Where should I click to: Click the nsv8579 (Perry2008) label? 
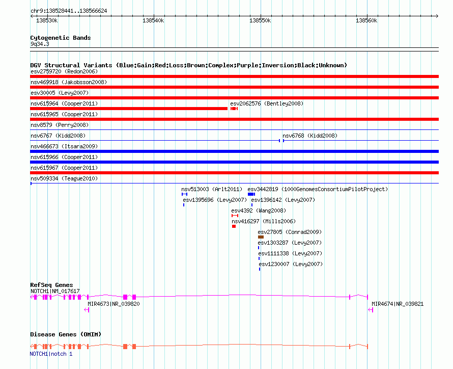tap(60, 125)
